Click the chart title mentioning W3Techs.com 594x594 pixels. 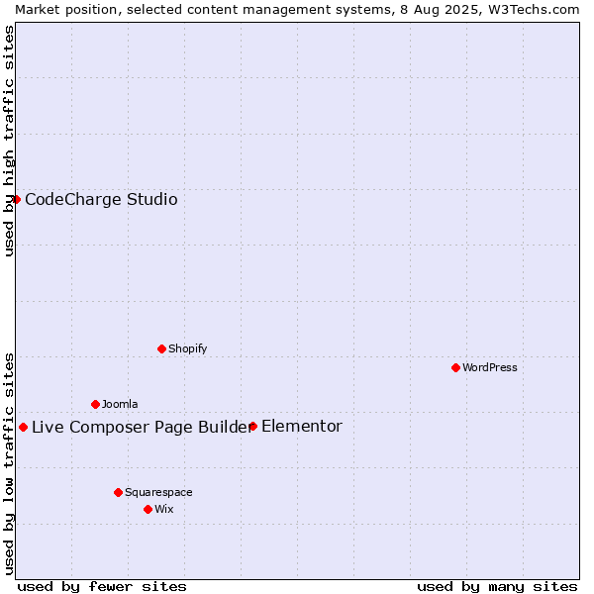[297, 10]
